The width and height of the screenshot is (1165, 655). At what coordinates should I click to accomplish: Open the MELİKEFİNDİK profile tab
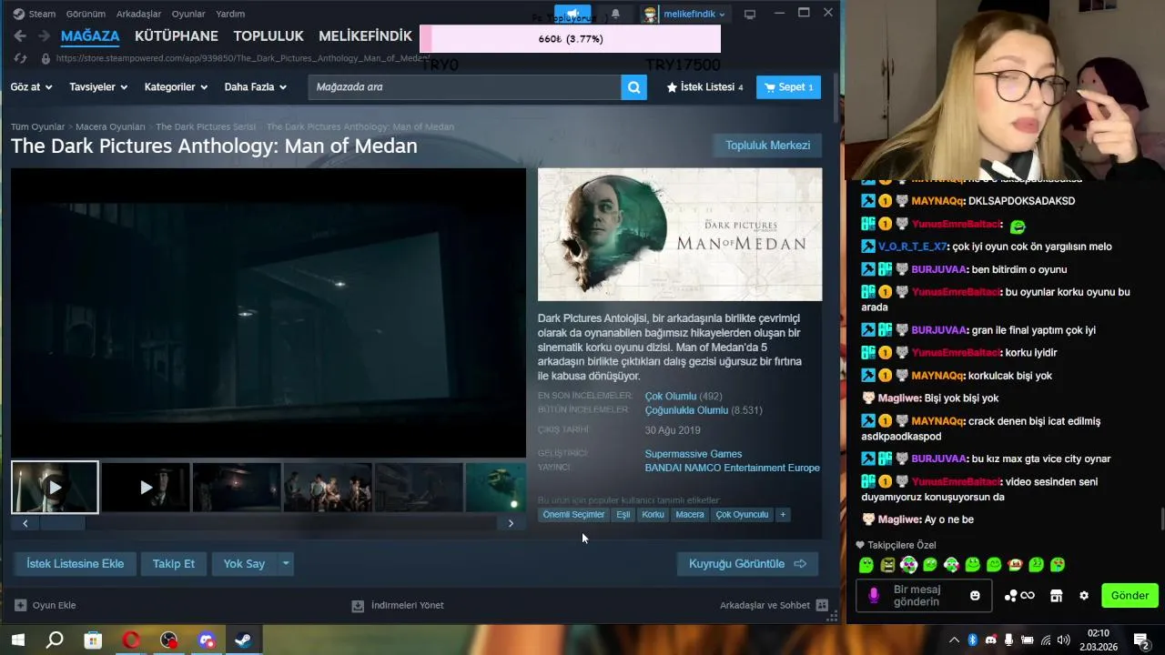(x=365, y=36)
